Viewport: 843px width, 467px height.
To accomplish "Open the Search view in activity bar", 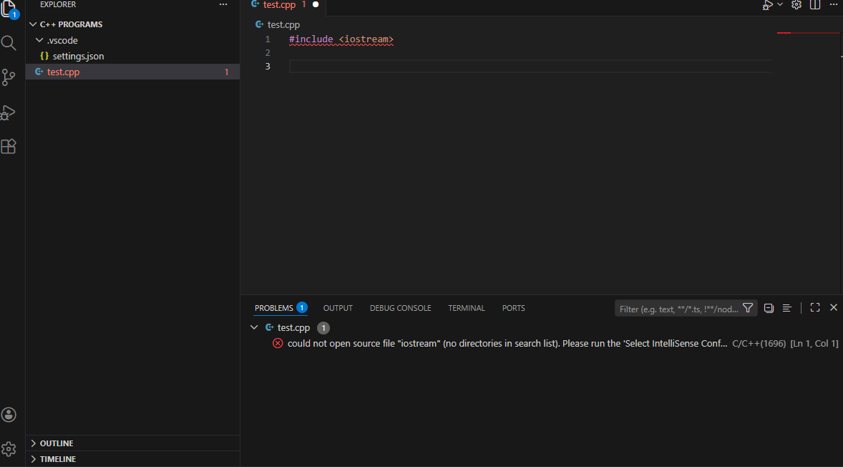I will pyautogui.click(x=9, y=43).
